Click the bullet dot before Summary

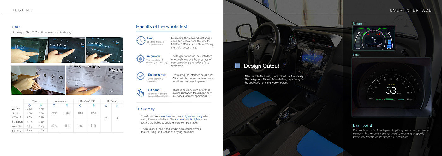click(139, 109)
